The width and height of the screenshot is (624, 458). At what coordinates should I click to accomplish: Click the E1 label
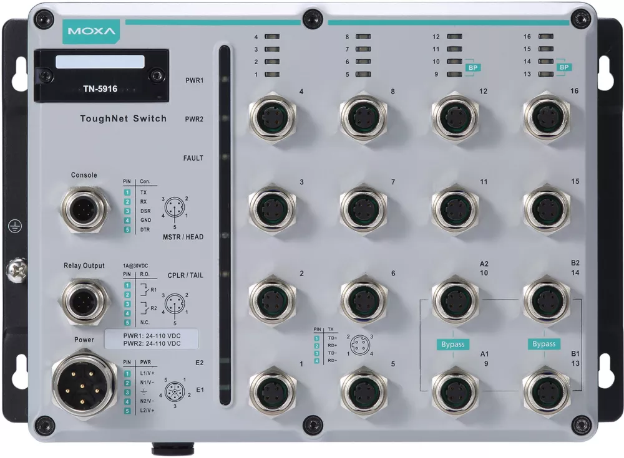coord(200,390)
